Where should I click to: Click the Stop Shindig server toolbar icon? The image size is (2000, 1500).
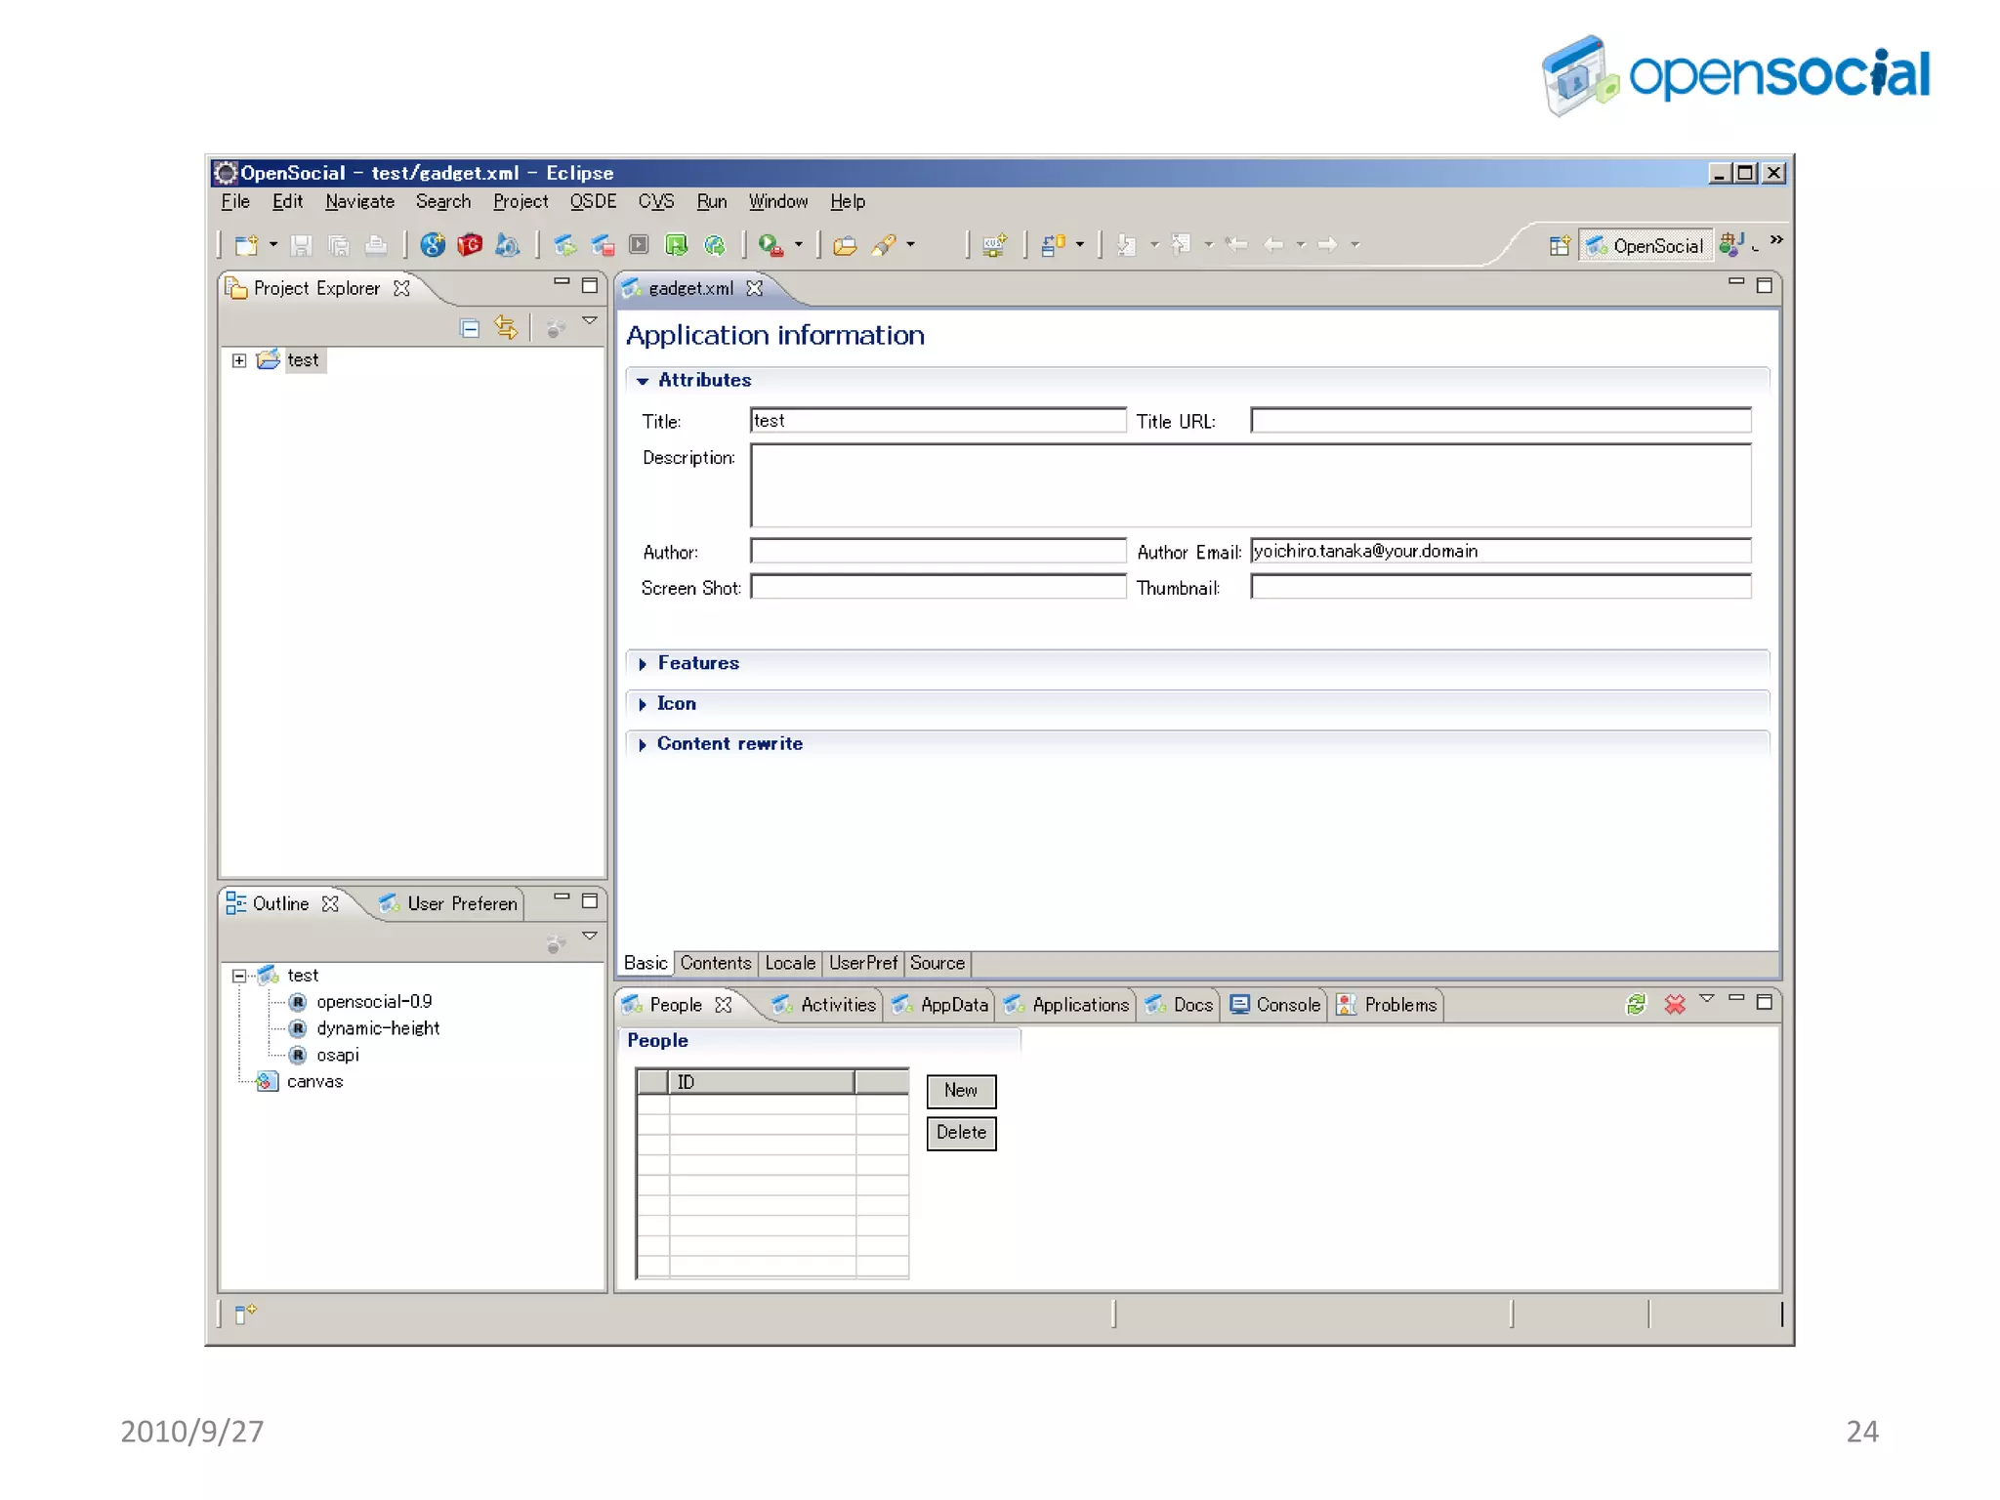(603, 244)
